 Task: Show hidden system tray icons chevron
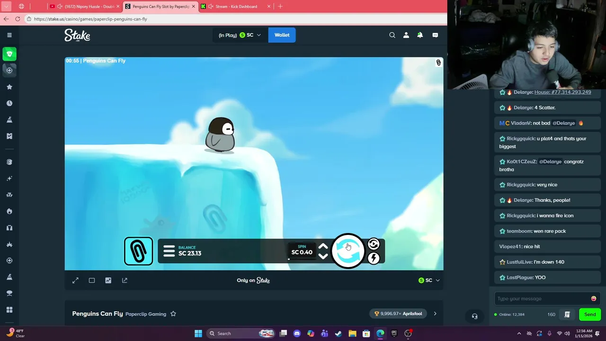pyautogui.click(x=519, y=333)
